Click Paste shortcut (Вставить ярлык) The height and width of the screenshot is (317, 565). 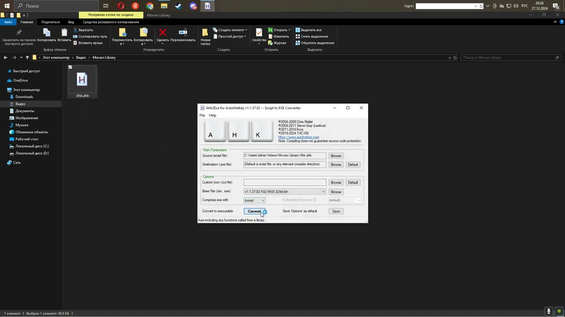(x=88, y=43)
